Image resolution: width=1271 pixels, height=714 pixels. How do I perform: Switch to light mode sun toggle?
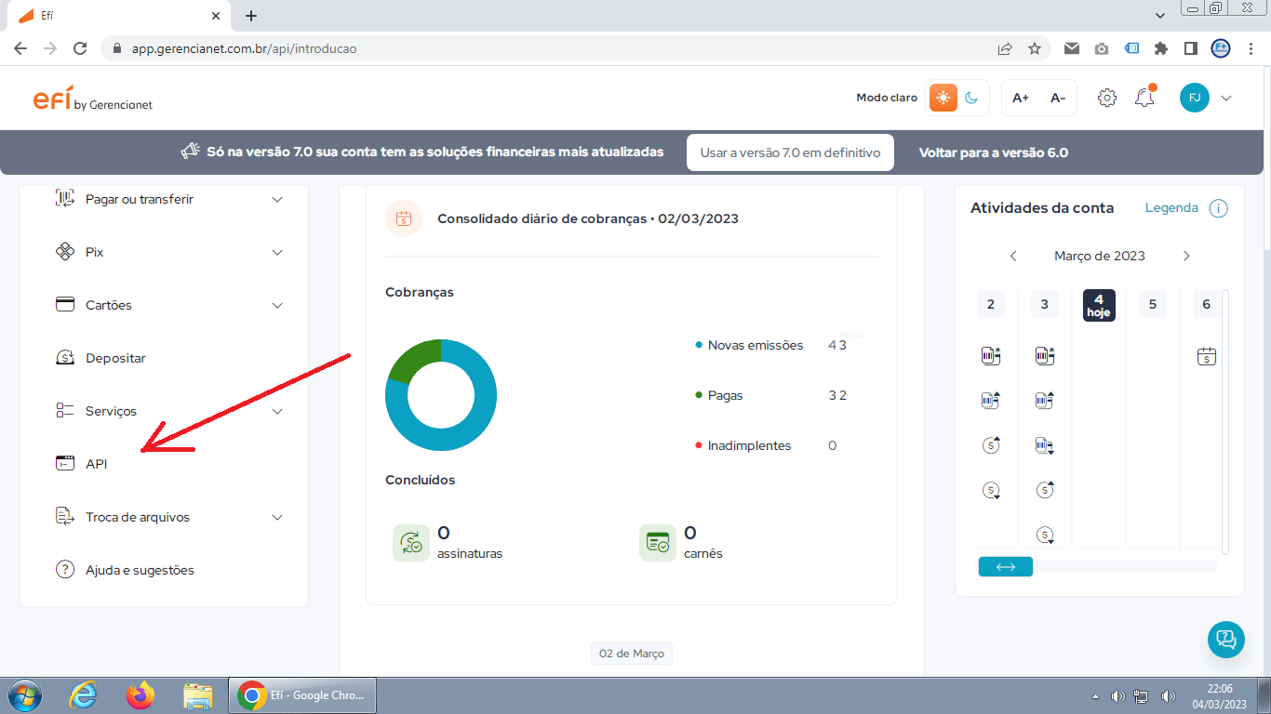click(x=943, y=98)
